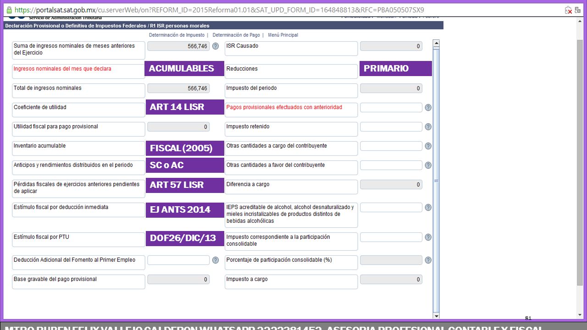Open Determinación de Impuesto link

click(177, 35)
